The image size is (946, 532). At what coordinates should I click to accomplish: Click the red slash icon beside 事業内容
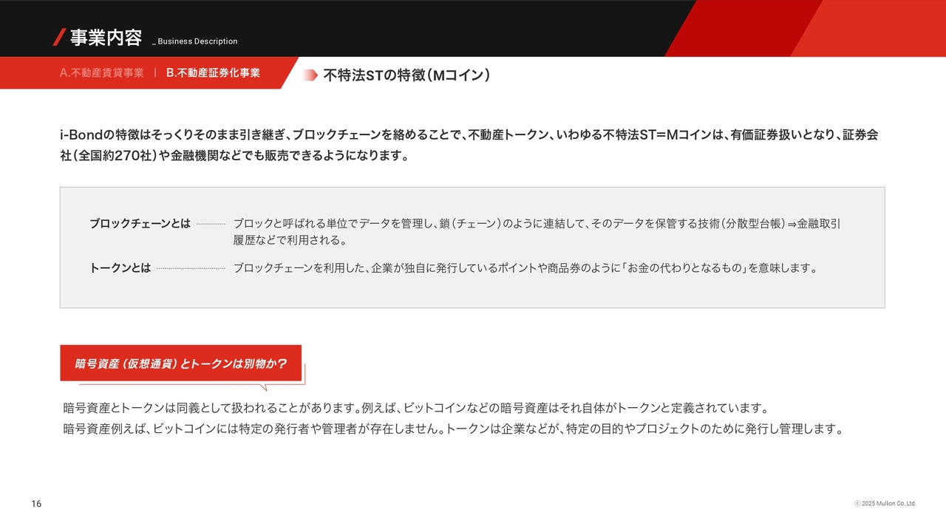click(60, 37)
